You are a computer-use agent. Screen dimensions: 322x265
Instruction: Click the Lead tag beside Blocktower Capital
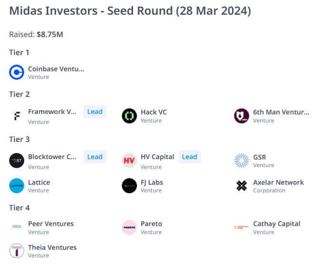[95, 157]
